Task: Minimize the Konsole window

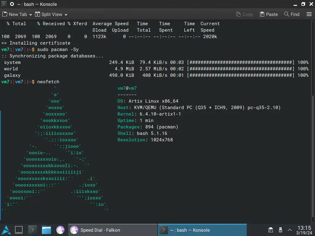Action: [295, 4]
